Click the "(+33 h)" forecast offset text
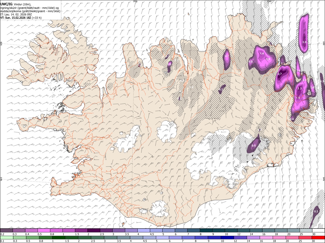 click(x=37, y=18)
